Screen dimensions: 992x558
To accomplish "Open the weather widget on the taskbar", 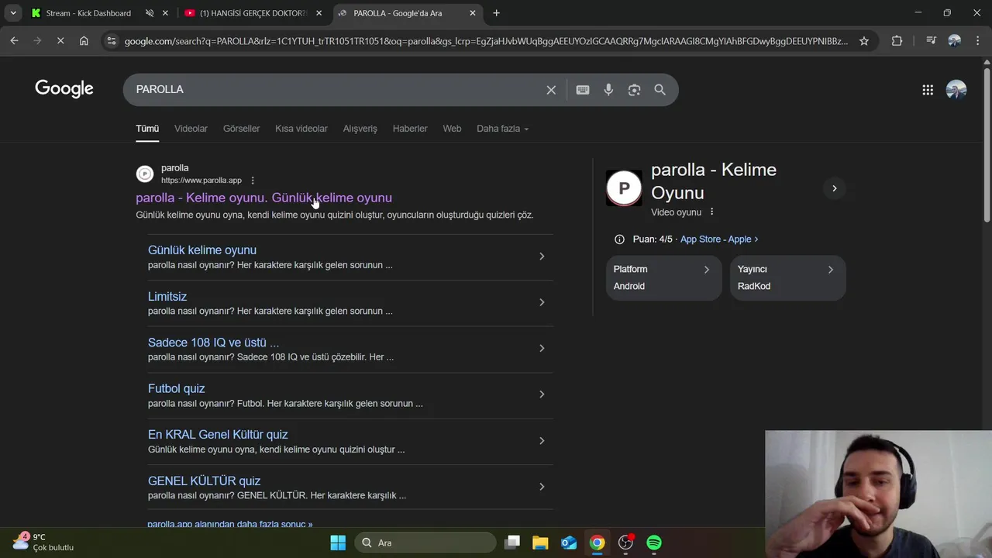I will point(43,542).
